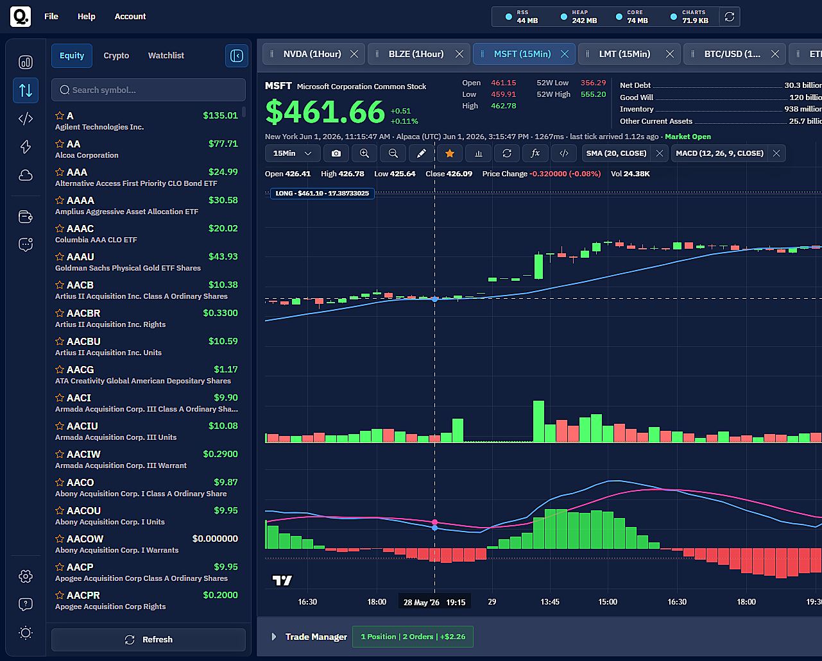Screen dimensions: 822x661
Task: Click the Search symbol input field
Action: [148, 90]
